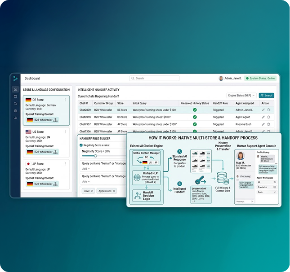Click the green check for Chat2318

click(x=195, y=117)
